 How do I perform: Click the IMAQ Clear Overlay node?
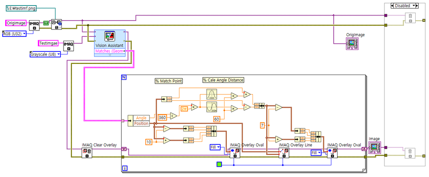point(87,153)
